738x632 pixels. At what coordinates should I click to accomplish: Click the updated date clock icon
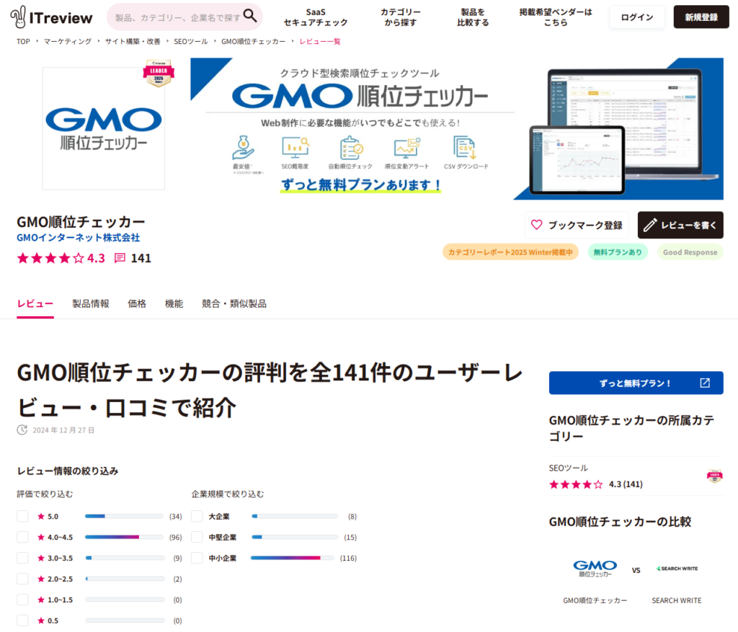point(22,430)
